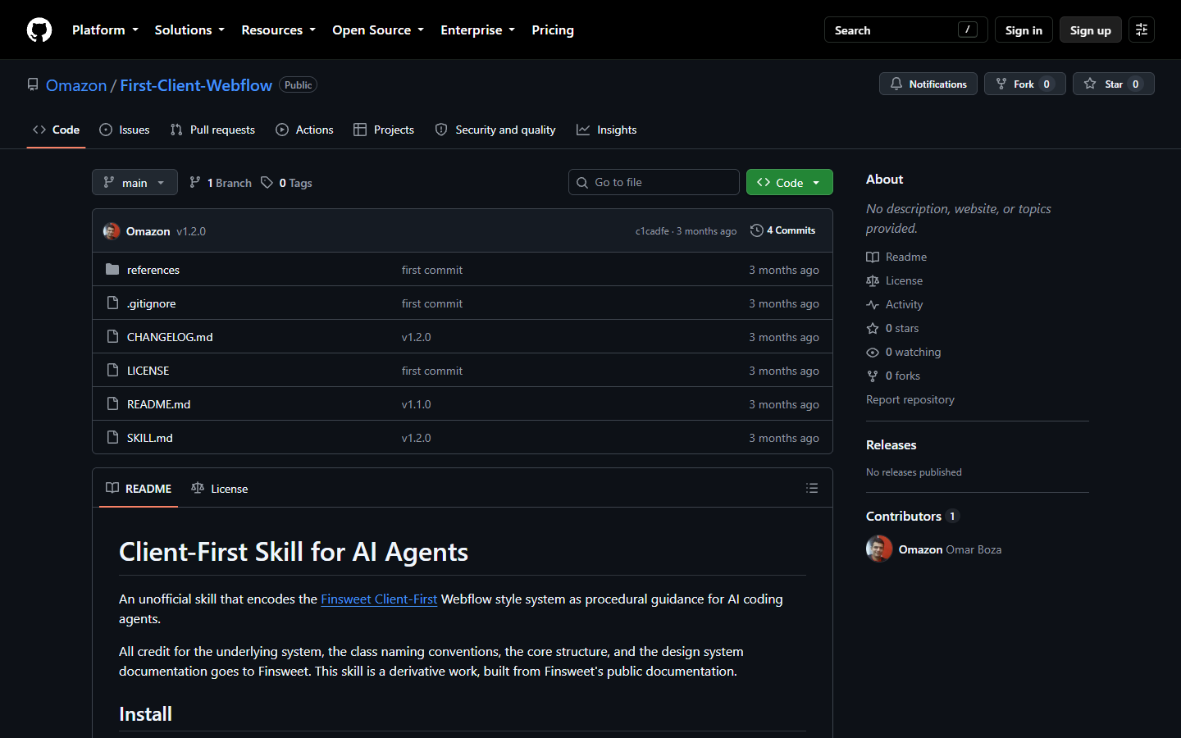Open README.md file
Image resolution: width=1181 pixels, height=738 pixels.
158,404
